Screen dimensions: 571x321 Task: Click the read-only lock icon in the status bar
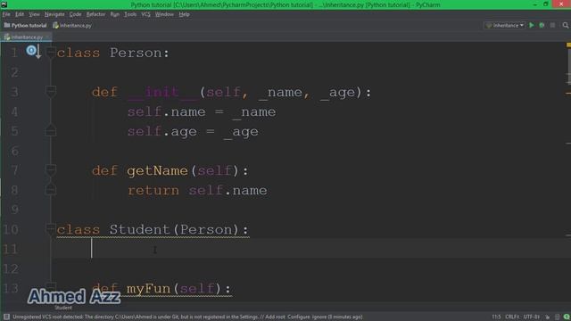(547, 317)
